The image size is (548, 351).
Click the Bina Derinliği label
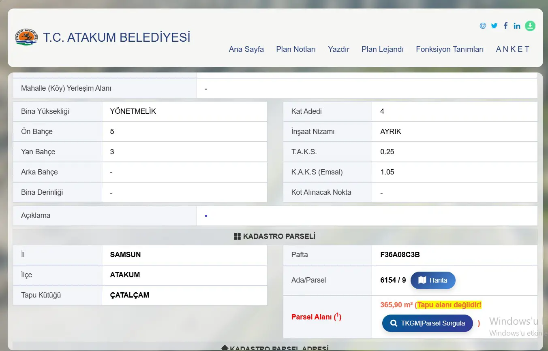tap(42, 192)
